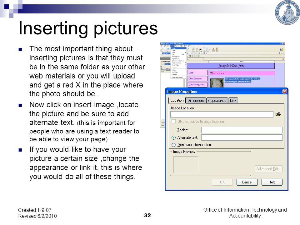The width and height of the screenshot is (300, 225).
Task: Open the View menu in KompoZer
Action: click(168, 46)
